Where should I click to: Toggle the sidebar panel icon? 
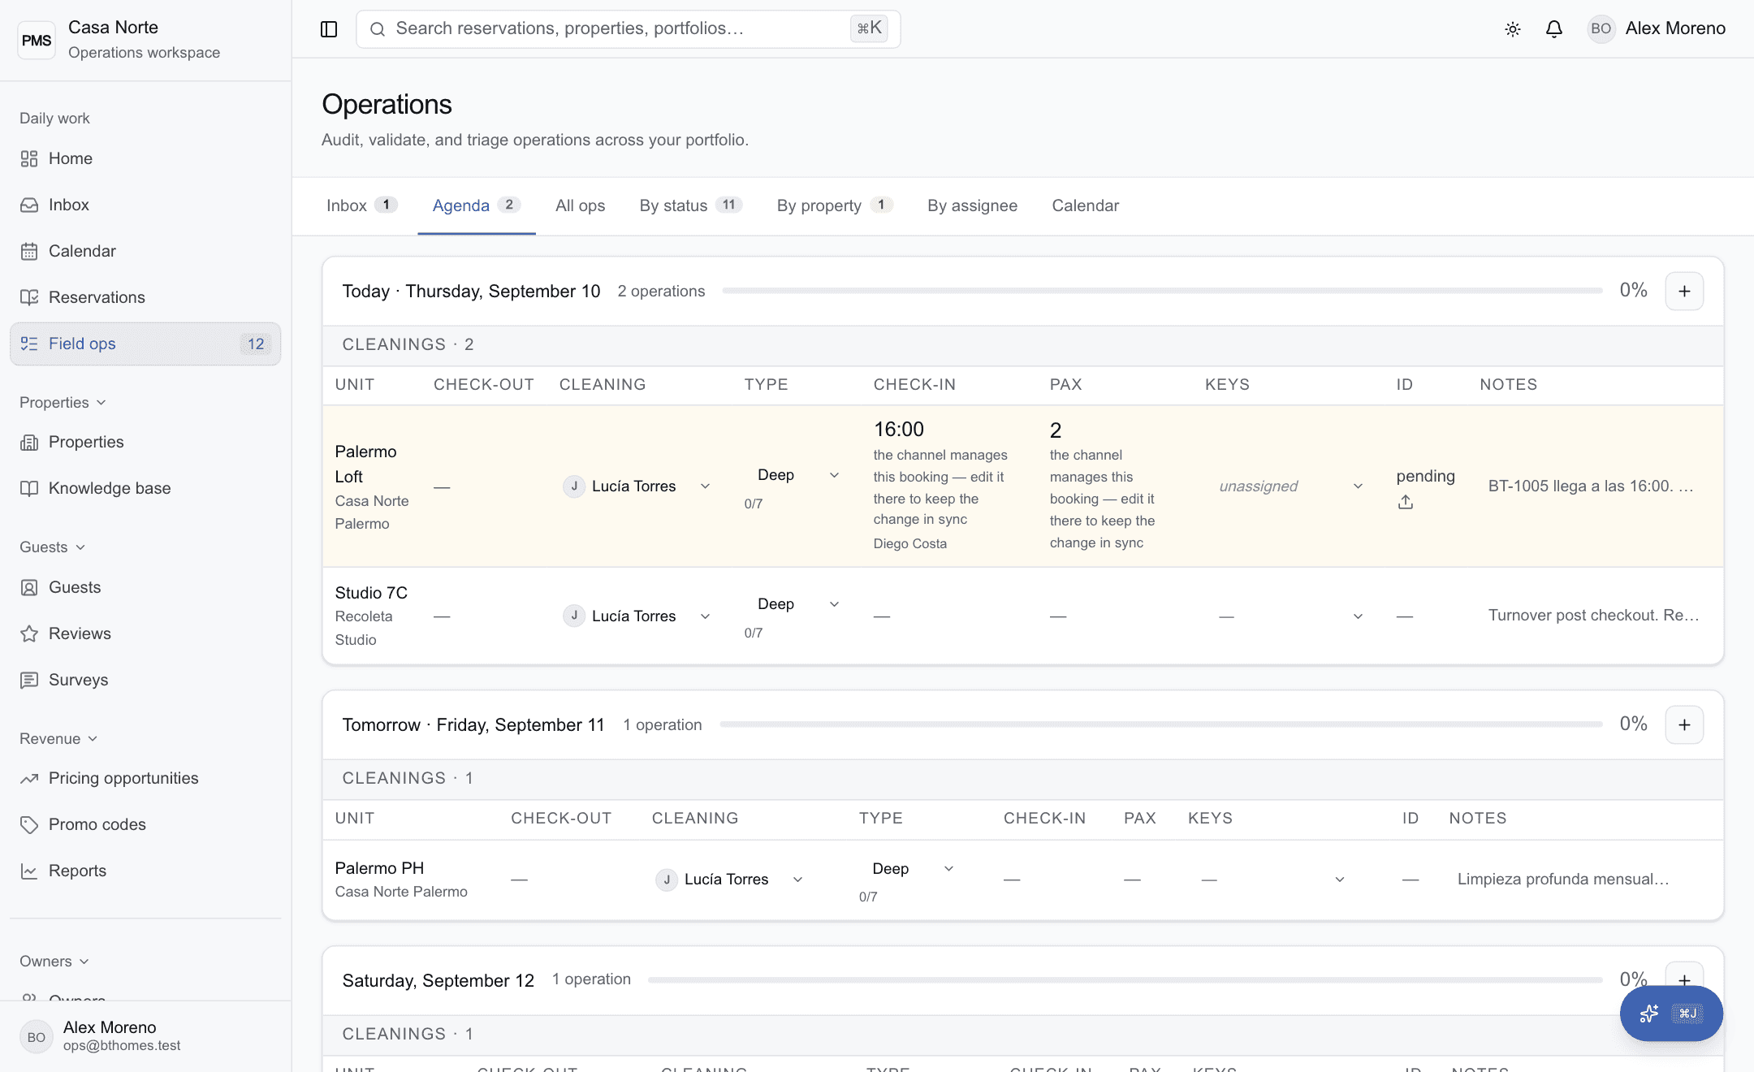329,29
